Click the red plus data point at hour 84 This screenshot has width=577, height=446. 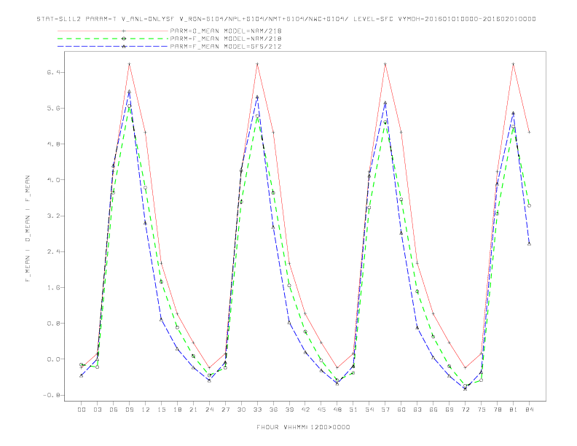(x=529, y=132)
